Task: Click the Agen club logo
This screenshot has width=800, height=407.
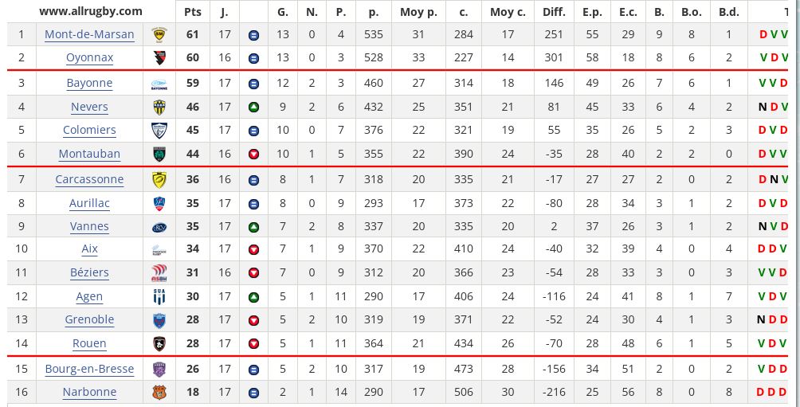Action: coord(159,296)
